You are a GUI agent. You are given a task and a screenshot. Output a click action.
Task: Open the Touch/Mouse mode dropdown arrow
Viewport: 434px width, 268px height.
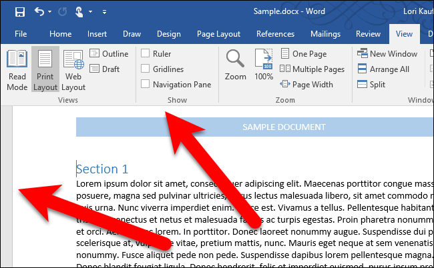click(91, 11)
